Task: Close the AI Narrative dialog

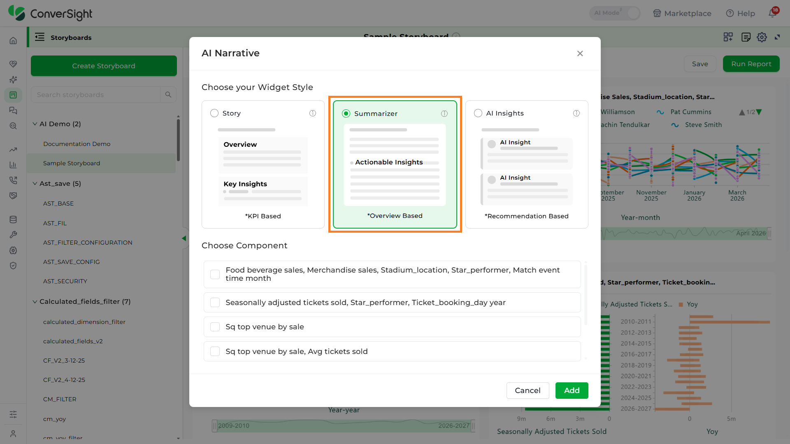Action: pyautogui.click(x=580, y=53)
